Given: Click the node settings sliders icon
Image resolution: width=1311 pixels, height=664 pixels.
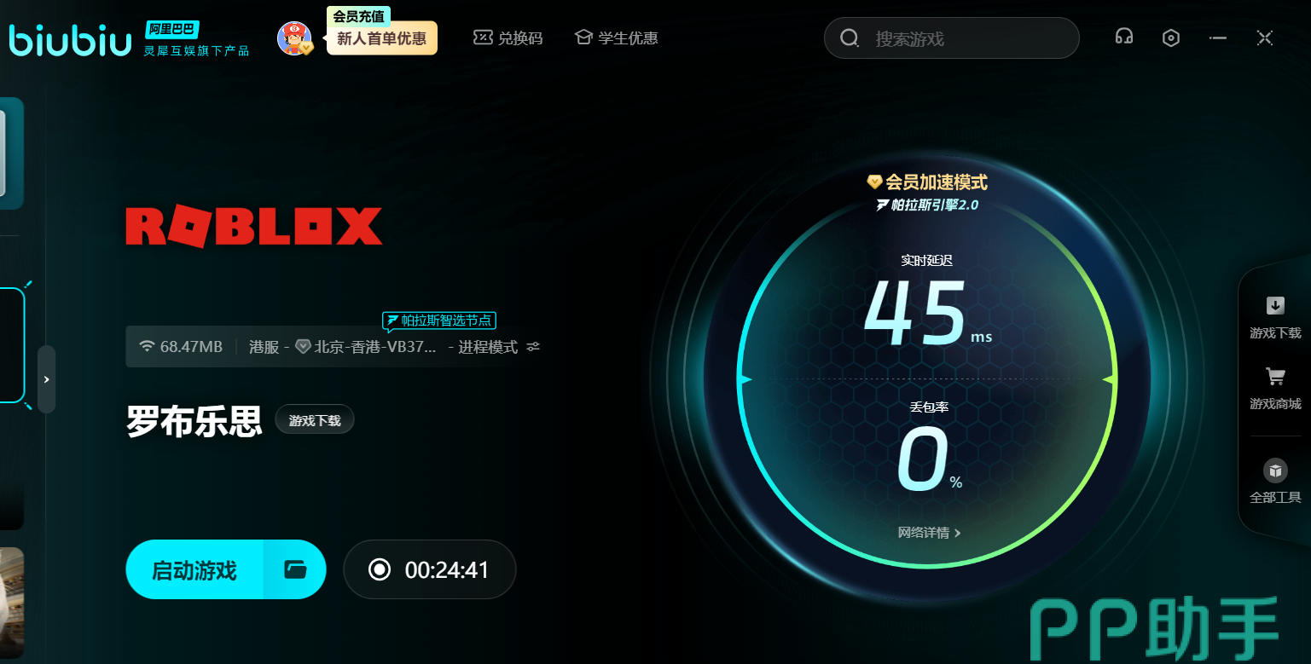Looking at the screenshot, I should pos(533,347).
